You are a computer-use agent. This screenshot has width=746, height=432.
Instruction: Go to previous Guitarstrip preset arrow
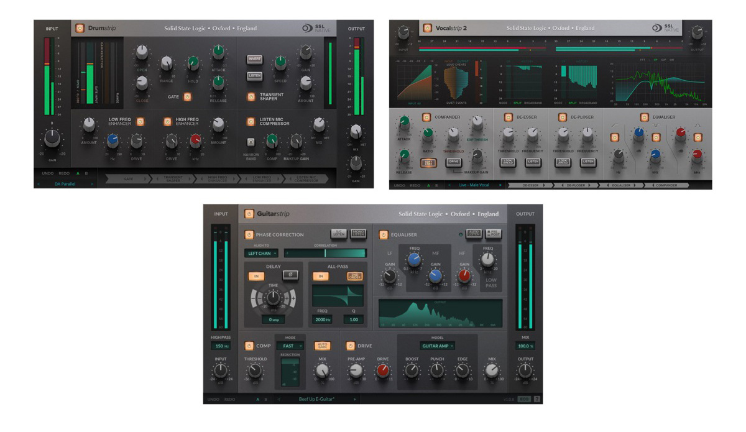pos(279,399)
